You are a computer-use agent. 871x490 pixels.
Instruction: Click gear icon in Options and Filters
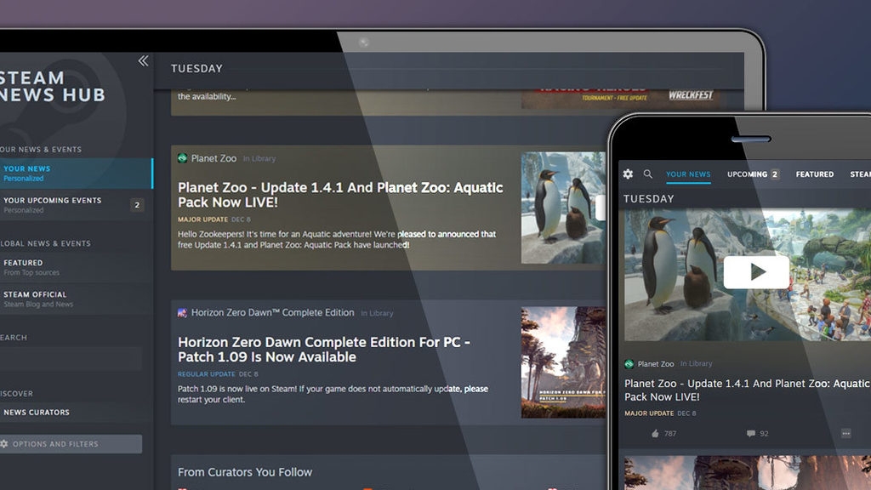tap(4, 444)
